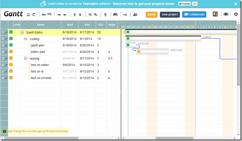
Task: Open 'Discover how to get your projects done' link
Action: 144,4
